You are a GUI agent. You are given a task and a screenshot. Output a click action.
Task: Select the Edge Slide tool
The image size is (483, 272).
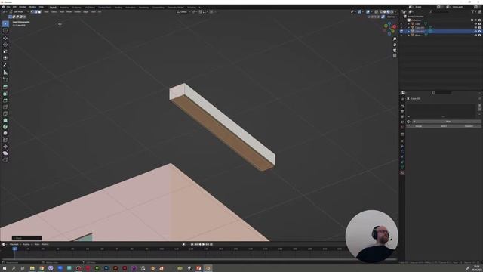5,140
